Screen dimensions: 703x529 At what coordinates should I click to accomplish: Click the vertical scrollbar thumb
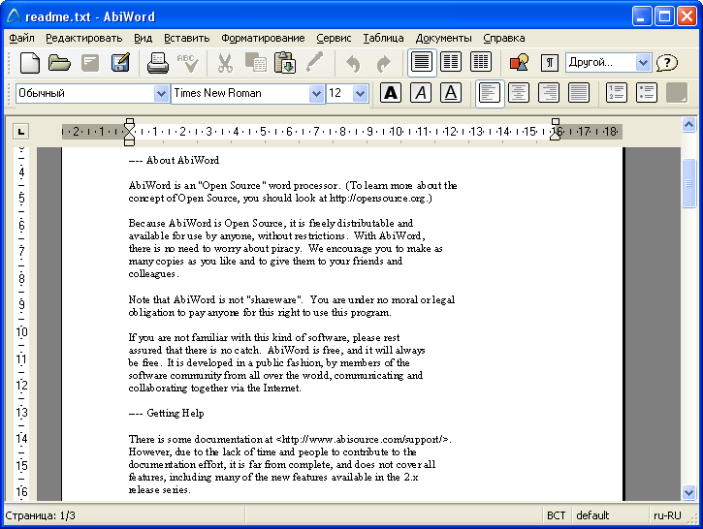(688, 183)
